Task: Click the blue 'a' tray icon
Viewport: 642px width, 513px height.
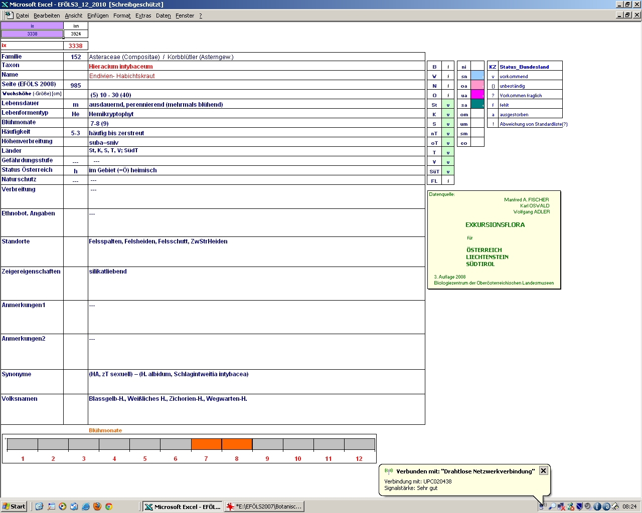Action: coord(606,506)
